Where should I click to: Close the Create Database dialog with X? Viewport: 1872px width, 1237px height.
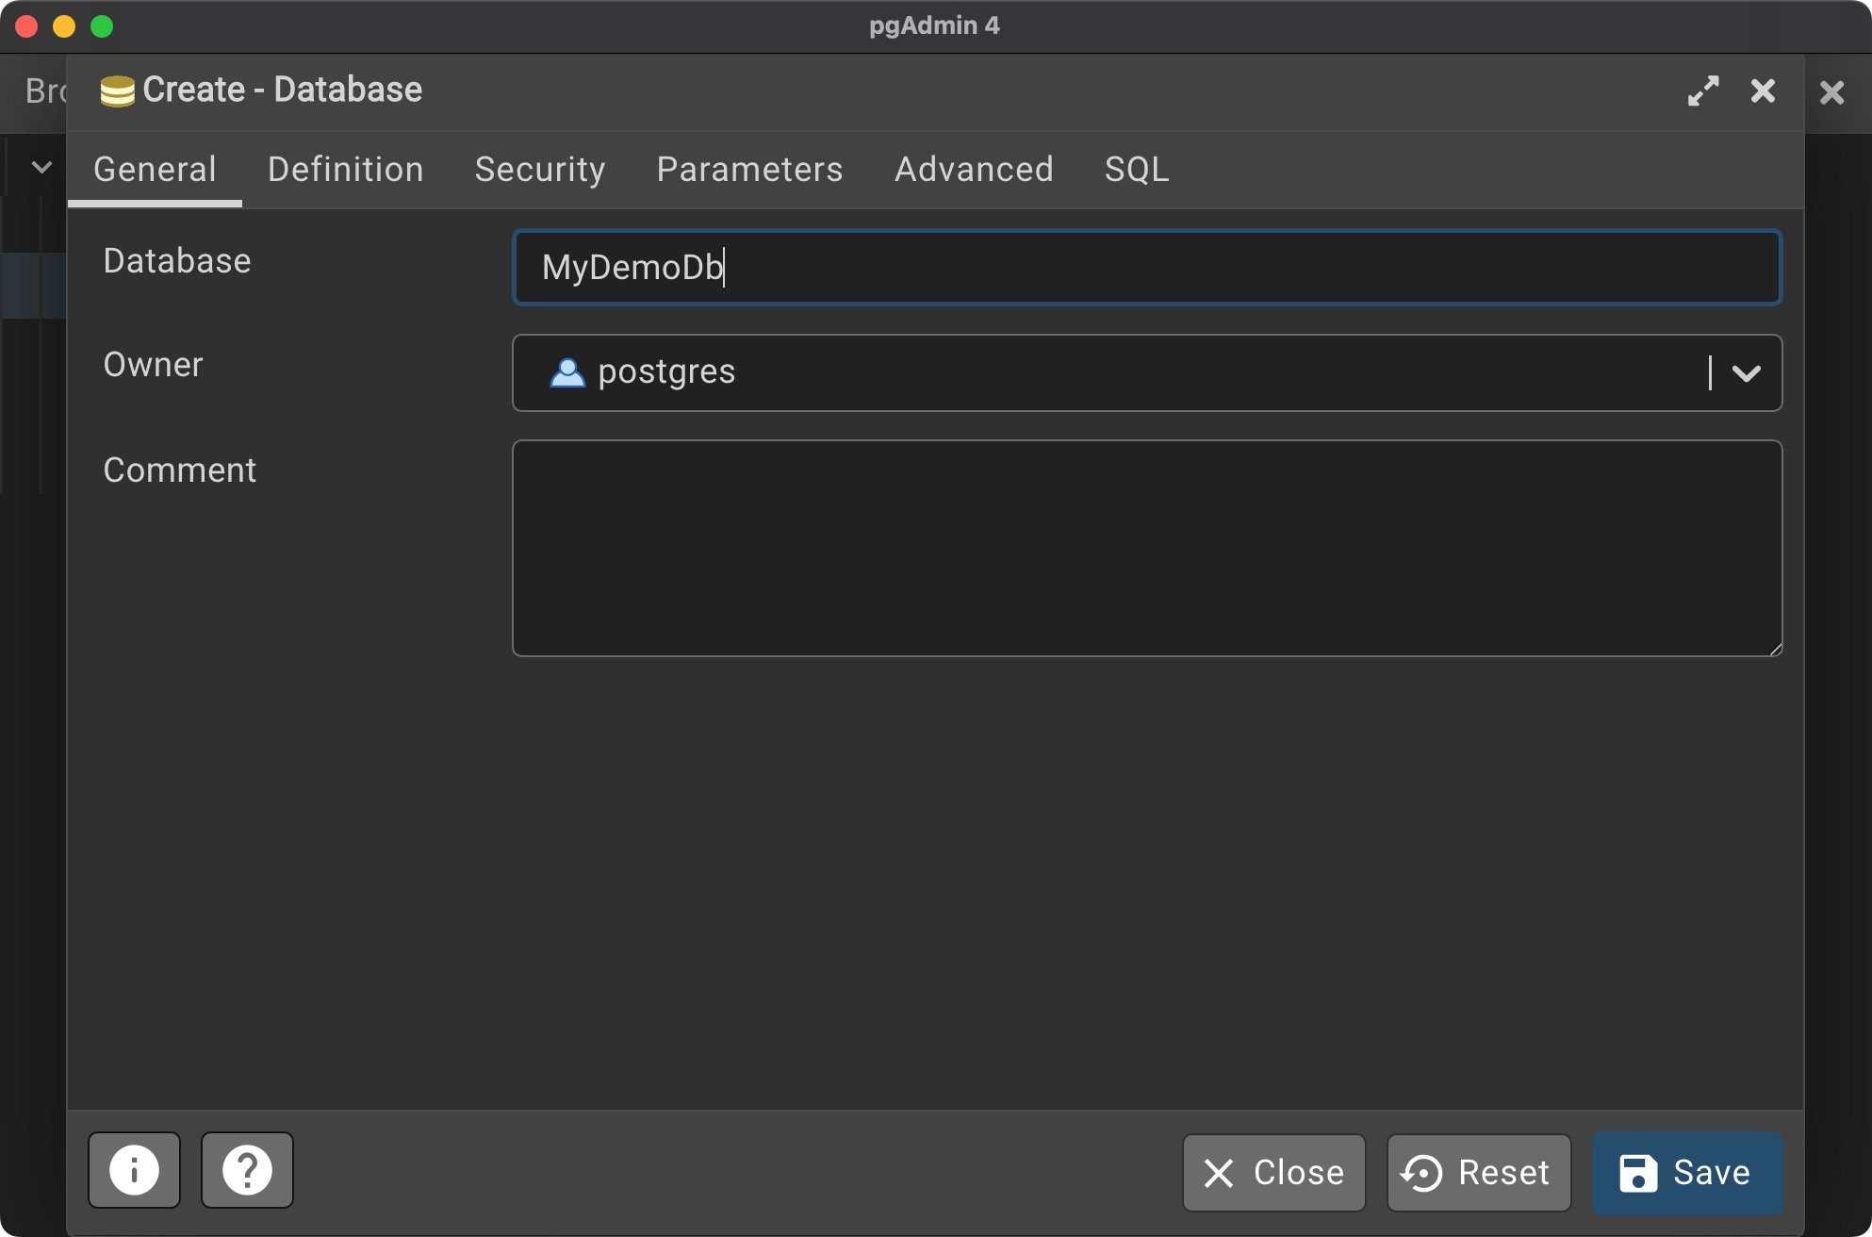click(x=1763, y=91)
